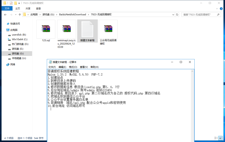This screenshot has width=225, height=142.
Task: Open Notepad 编辑(E) menu
Action: point(62,67)
